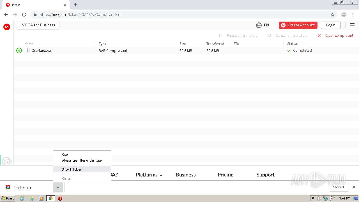Screen dimensions: 359x202
Task: Click the EN language label
Action: [x=266, y=25]
